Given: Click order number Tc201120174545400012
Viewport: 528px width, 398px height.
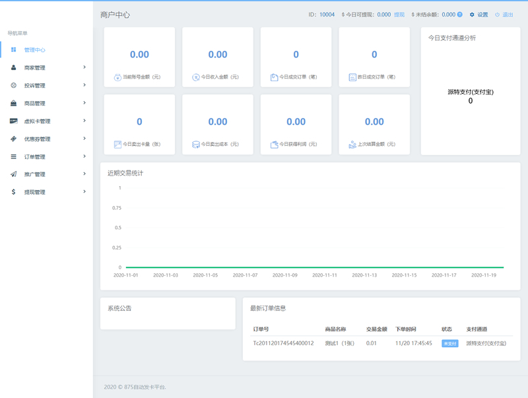Looking at the screenshot, I should point(283,344).
